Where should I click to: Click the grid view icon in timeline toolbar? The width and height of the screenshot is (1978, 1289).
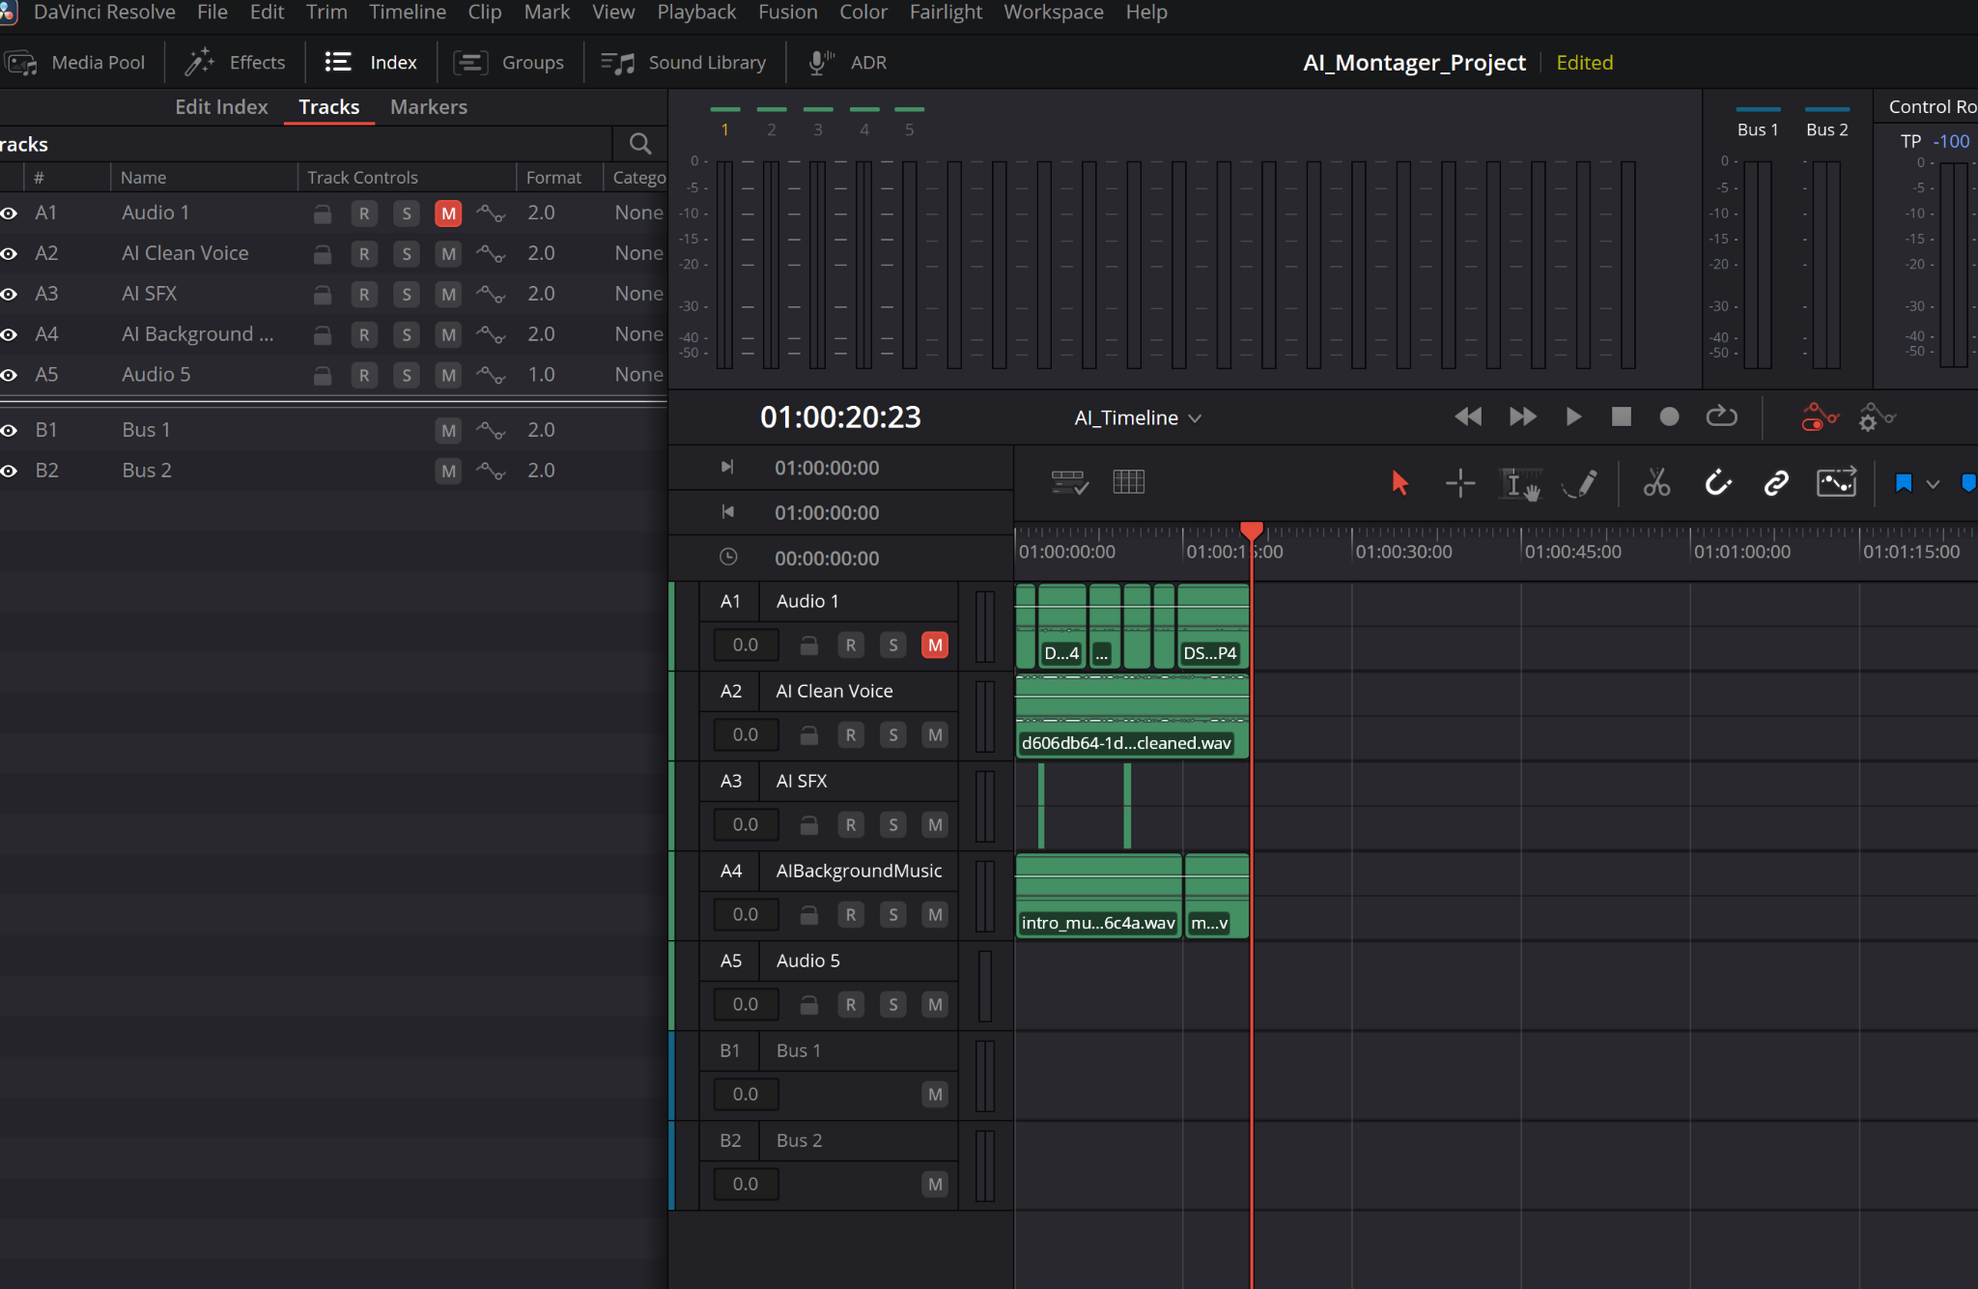[1128, 482]
